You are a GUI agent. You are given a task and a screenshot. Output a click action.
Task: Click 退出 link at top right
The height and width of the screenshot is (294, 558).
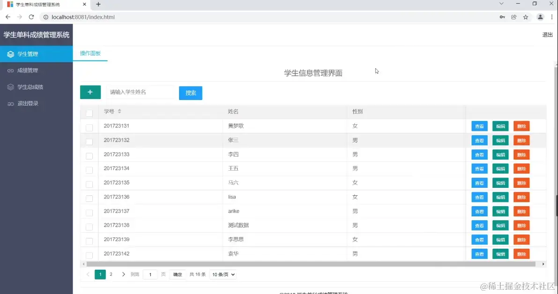point(547,35)
